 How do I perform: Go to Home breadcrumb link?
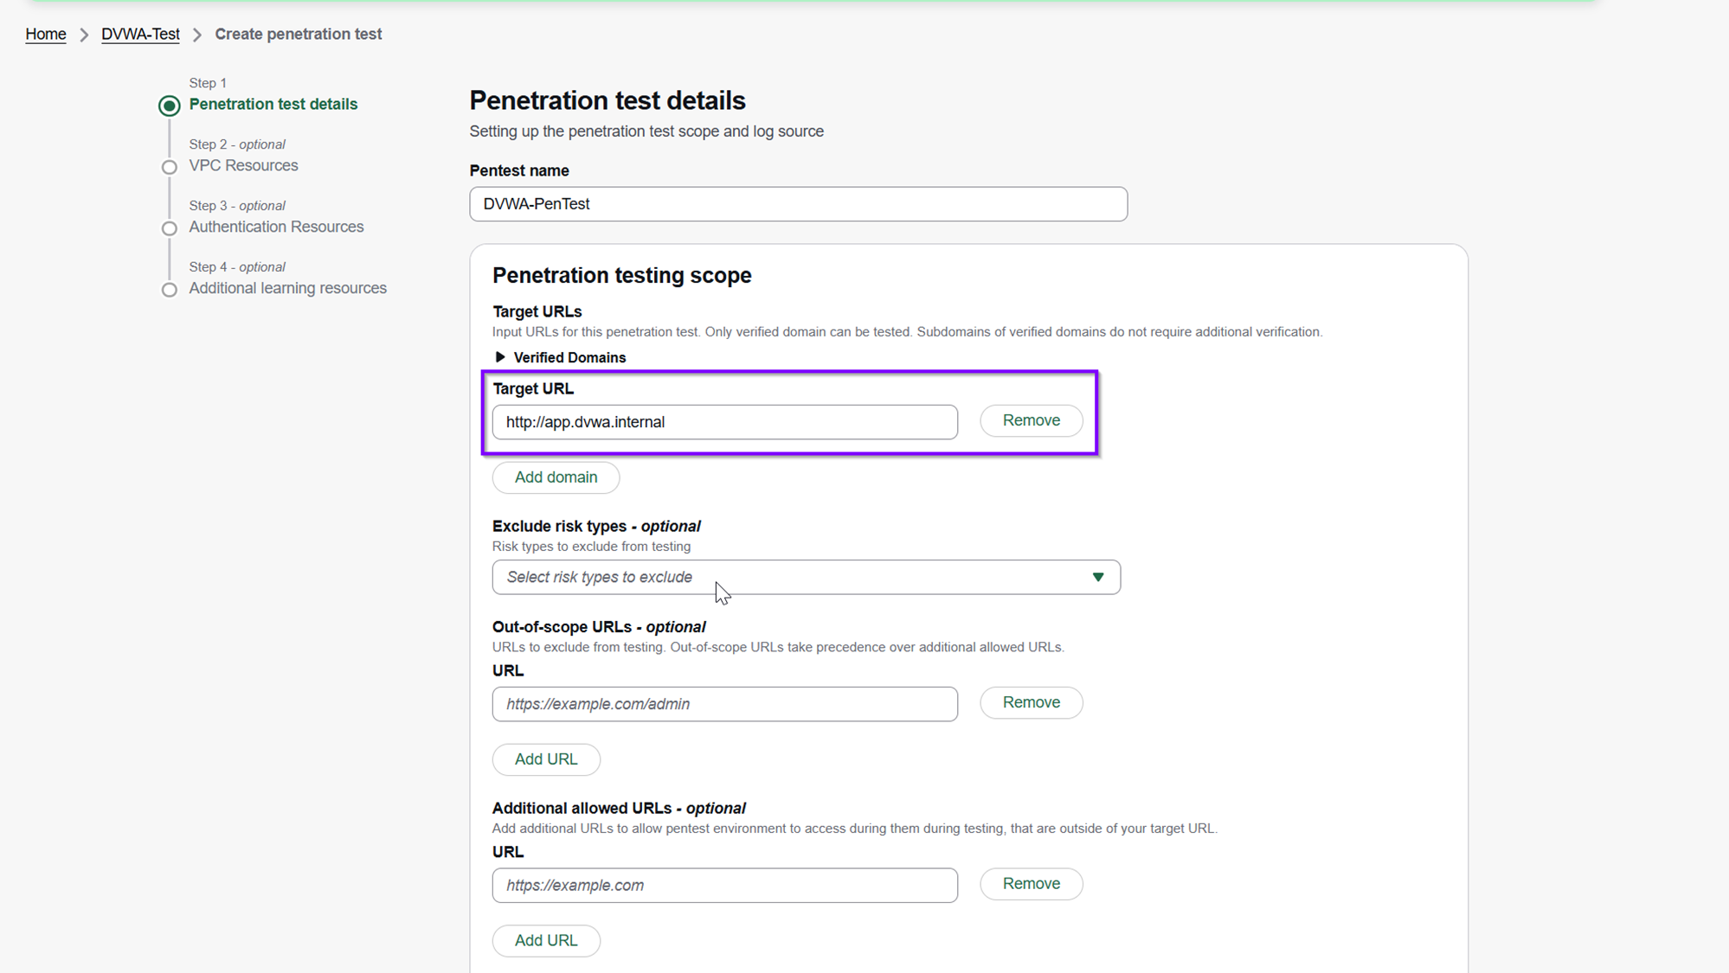pyautogui.click(x=45, y=35)
